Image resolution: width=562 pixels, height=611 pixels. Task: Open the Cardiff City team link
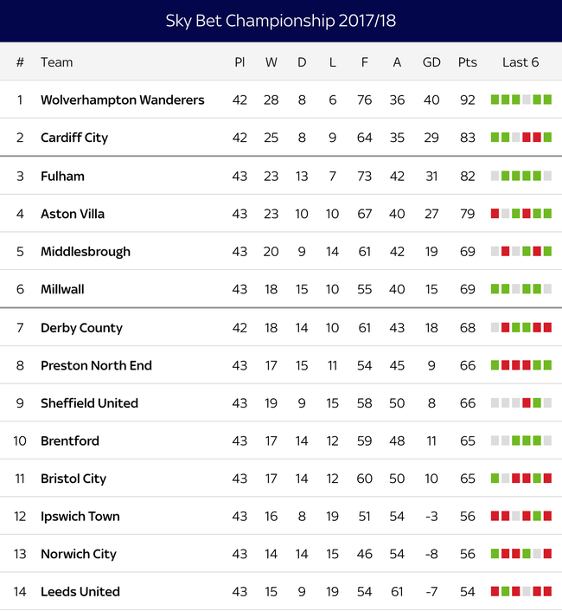pyautogui.click(x=74, y=138)
